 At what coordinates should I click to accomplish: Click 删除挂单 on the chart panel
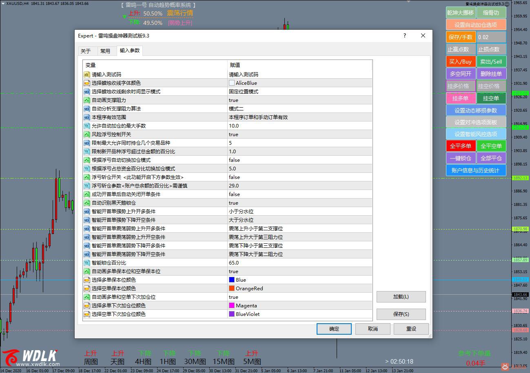491,74
